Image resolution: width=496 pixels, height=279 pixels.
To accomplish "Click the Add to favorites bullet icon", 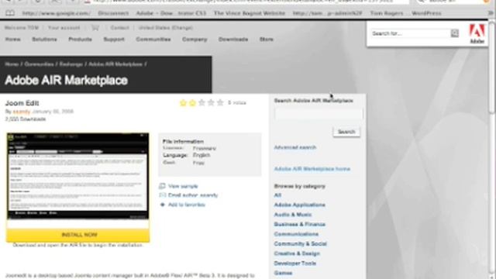I will pyautogui.click(x=163, y=205).
